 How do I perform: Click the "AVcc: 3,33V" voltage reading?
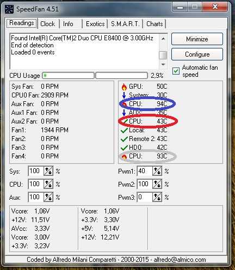click(x=30, y=229)
